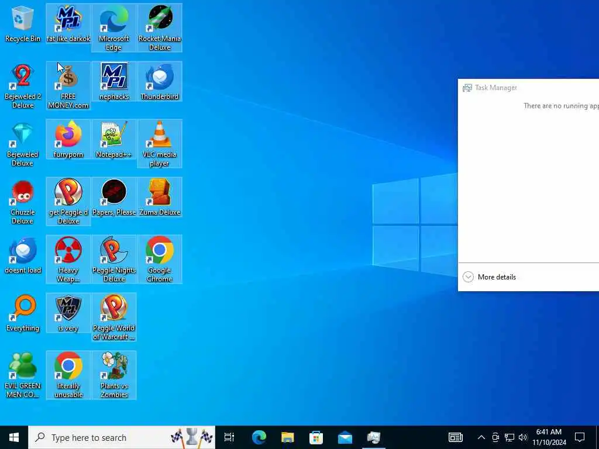
Task: Select Papers, Please desktop shortcut
Action: (114, 198)
